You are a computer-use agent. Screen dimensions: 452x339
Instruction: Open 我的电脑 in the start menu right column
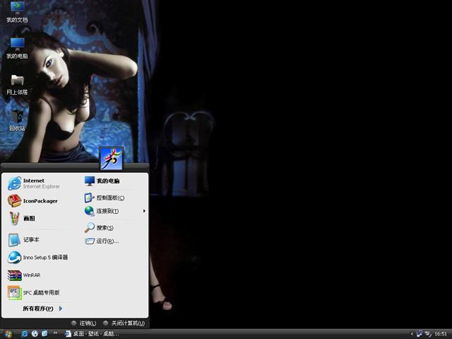(x=102, y=181)
